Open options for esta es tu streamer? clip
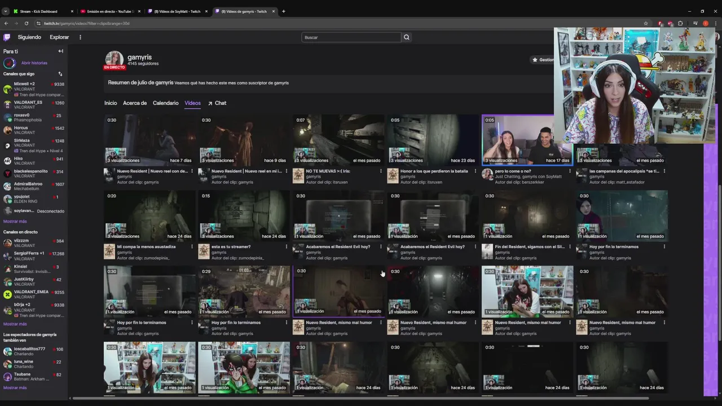Image resolution: width=722 pixels, height=406 pixels. click(x=286, y=246)
